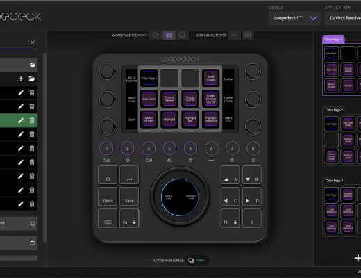Close the left side panel with the X
The image size is (361, 278).
(32, 42)
